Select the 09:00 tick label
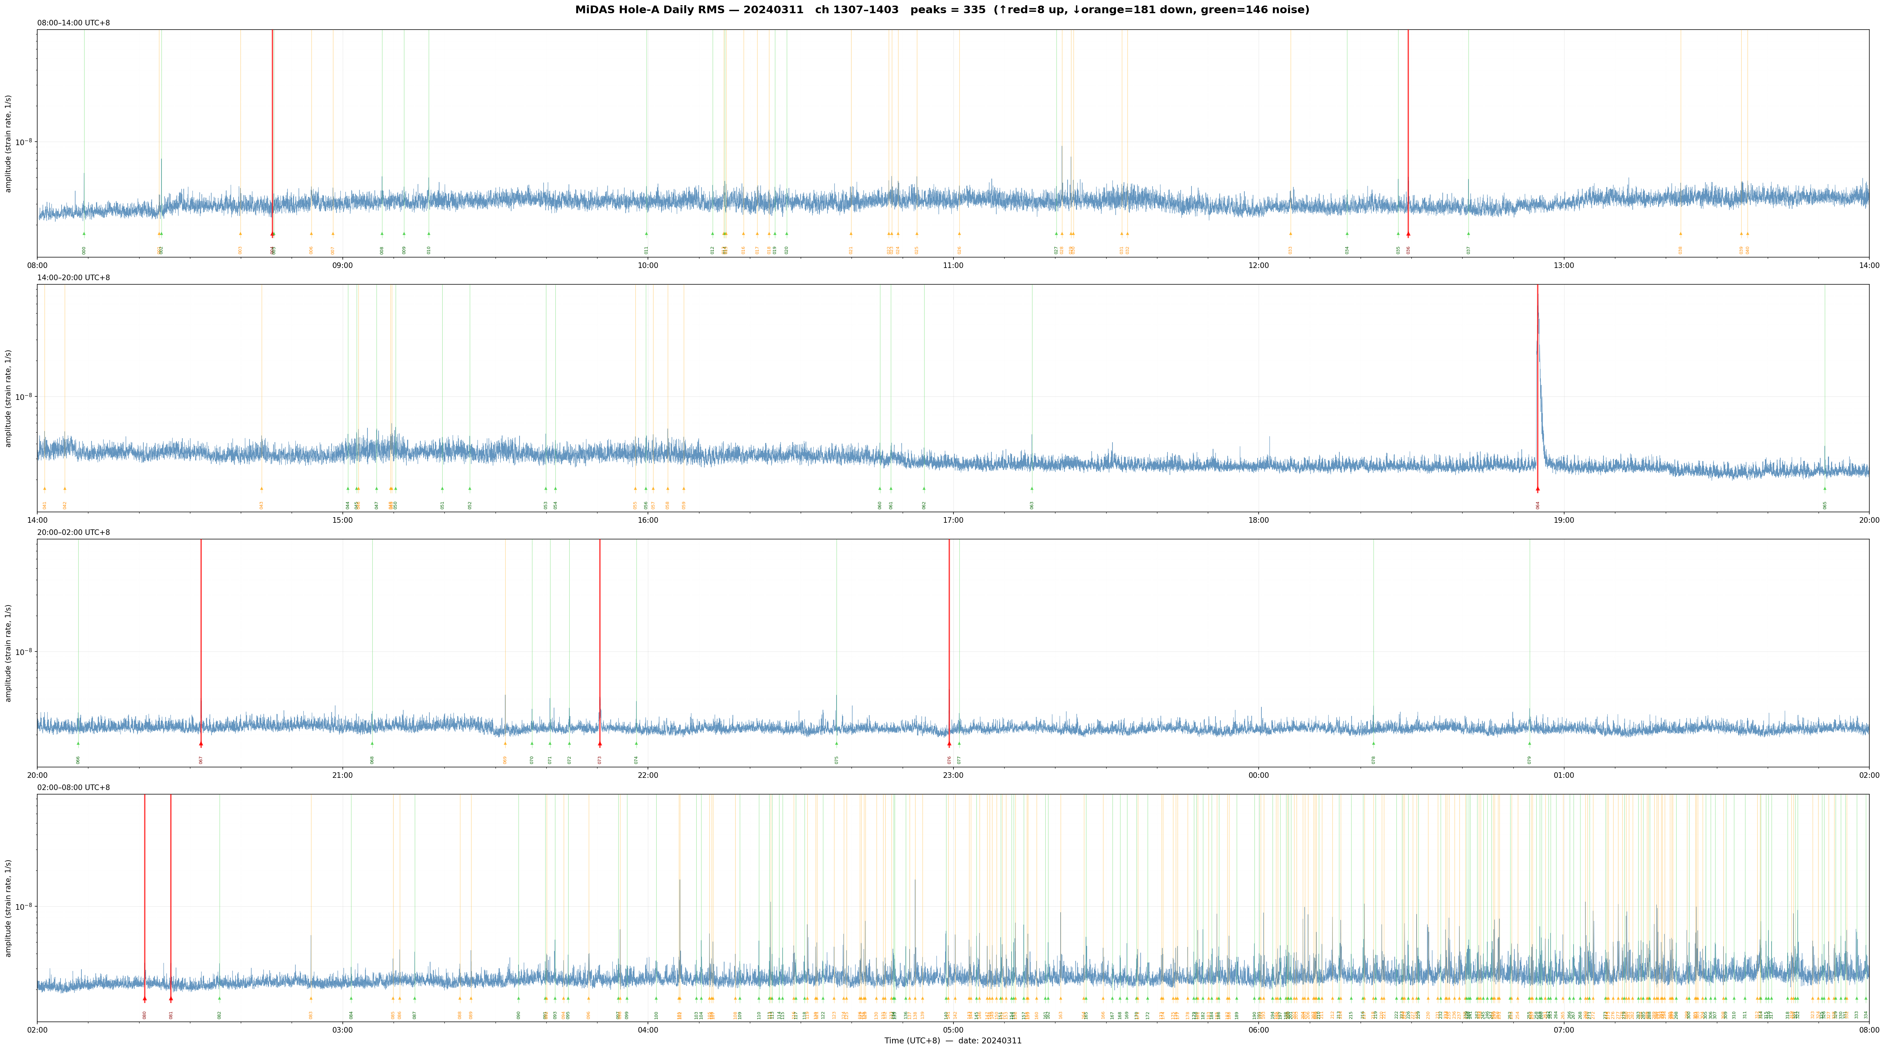This screenshot has width=1885, height=1050. pos(342,266)
